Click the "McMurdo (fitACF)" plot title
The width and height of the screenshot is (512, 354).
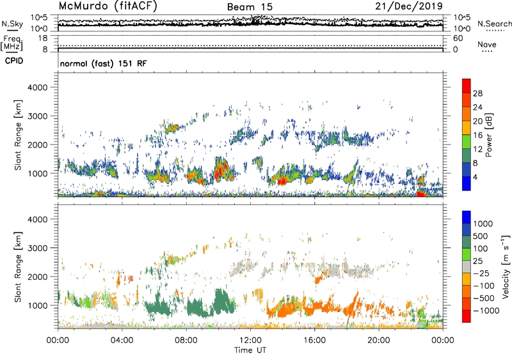click(108, 6)
